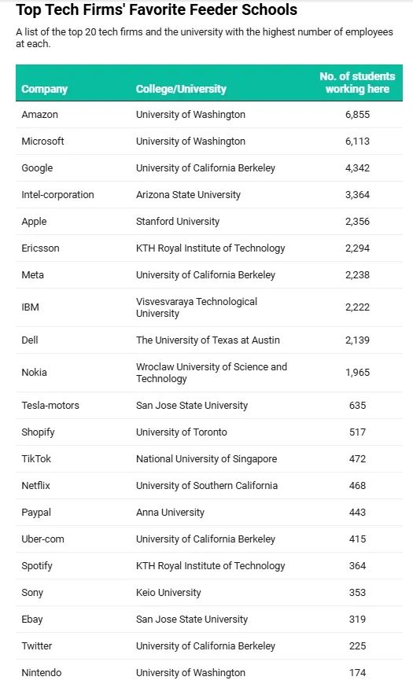Click Visvesvaraya Technological University entry
The height and width of the screenshot is (684, 413).
(x=197, y=307)
